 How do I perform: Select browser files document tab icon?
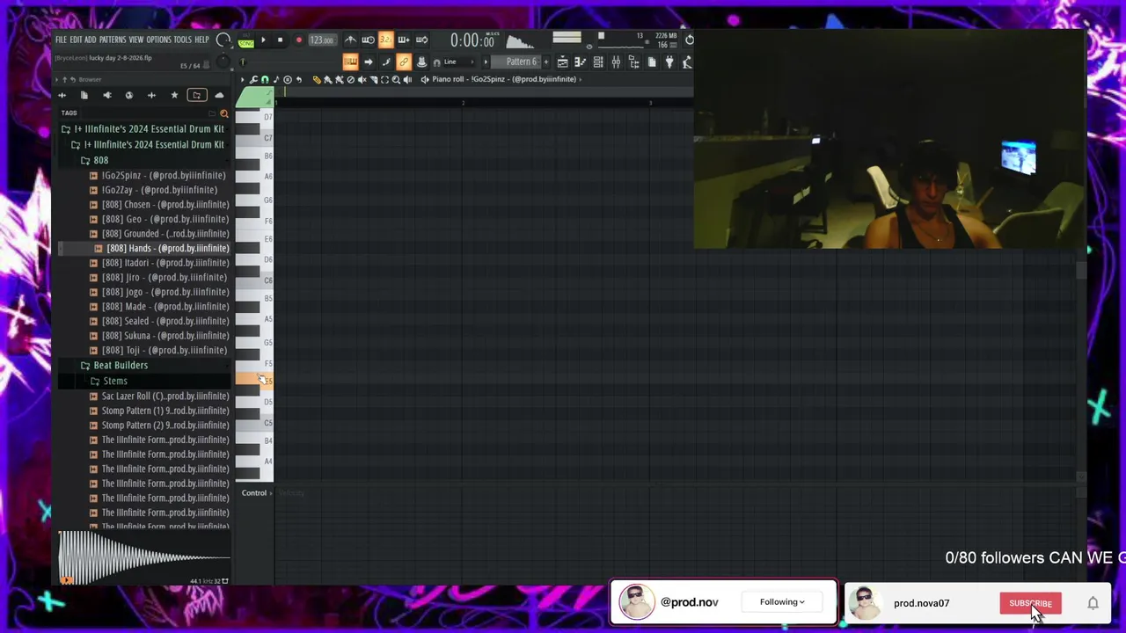84,95
